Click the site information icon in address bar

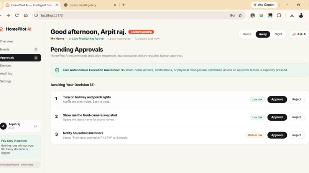36,15
